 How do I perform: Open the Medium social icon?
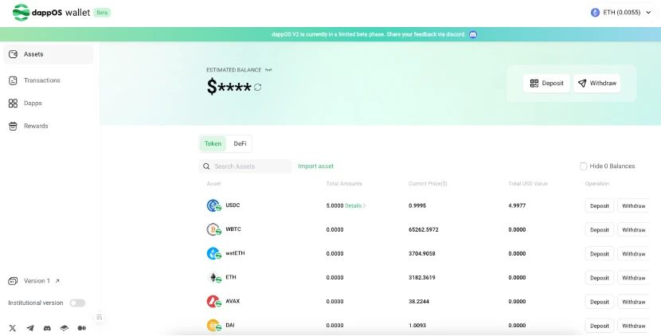coord(82,328)
